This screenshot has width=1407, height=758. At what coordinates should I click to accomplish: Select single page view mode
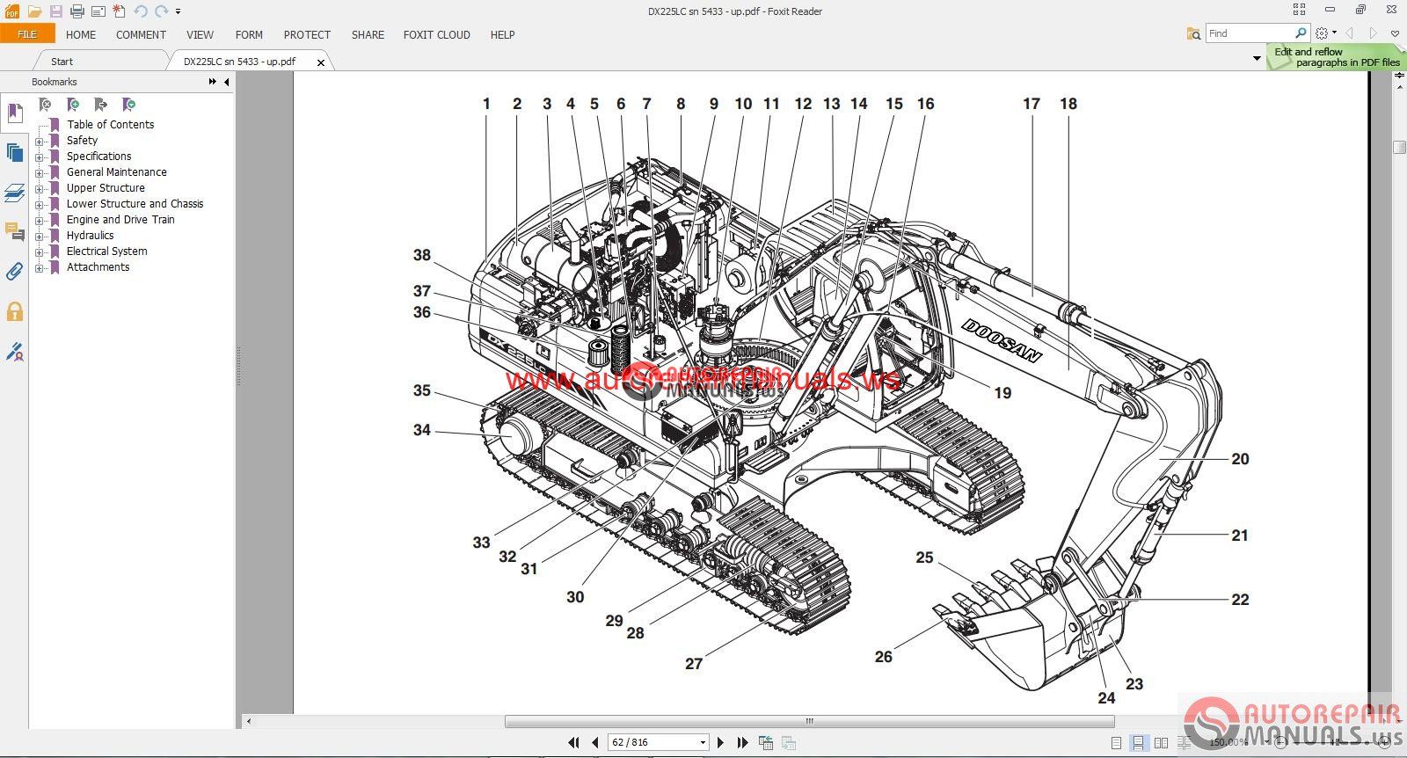1116,743
